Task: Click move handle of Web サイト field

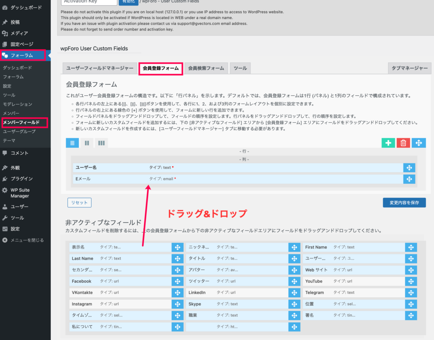Action: [x=411, y=270]
